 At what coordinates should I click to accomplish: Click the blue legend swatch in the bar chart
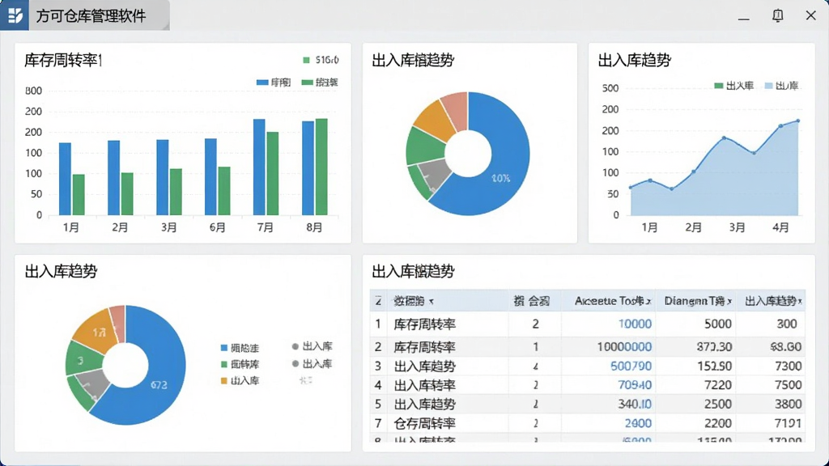coord(262,83)
